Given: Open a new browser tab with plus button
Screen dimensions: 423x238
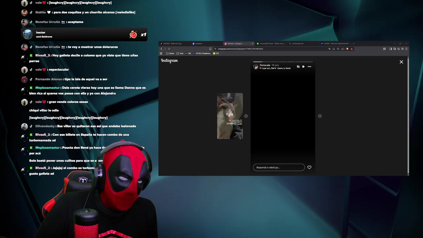Looking at the screenshot, I should [354, 44].
